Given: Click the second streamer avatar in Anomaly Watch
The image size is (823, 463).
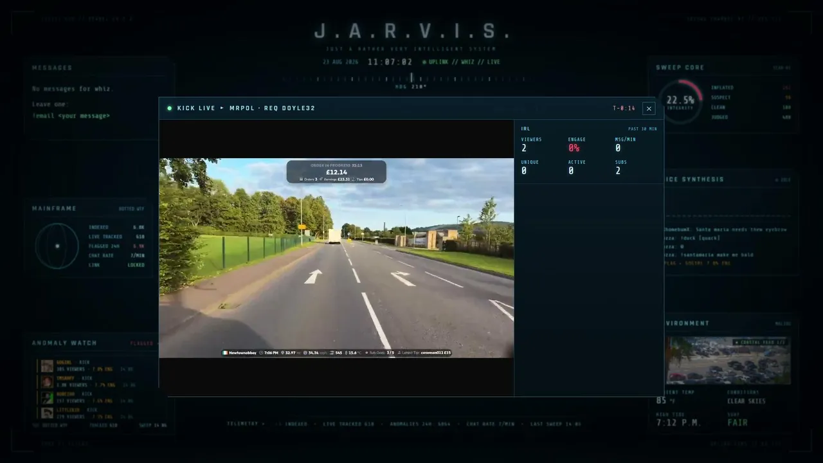Looking at the screenshot, I should 47,382.
